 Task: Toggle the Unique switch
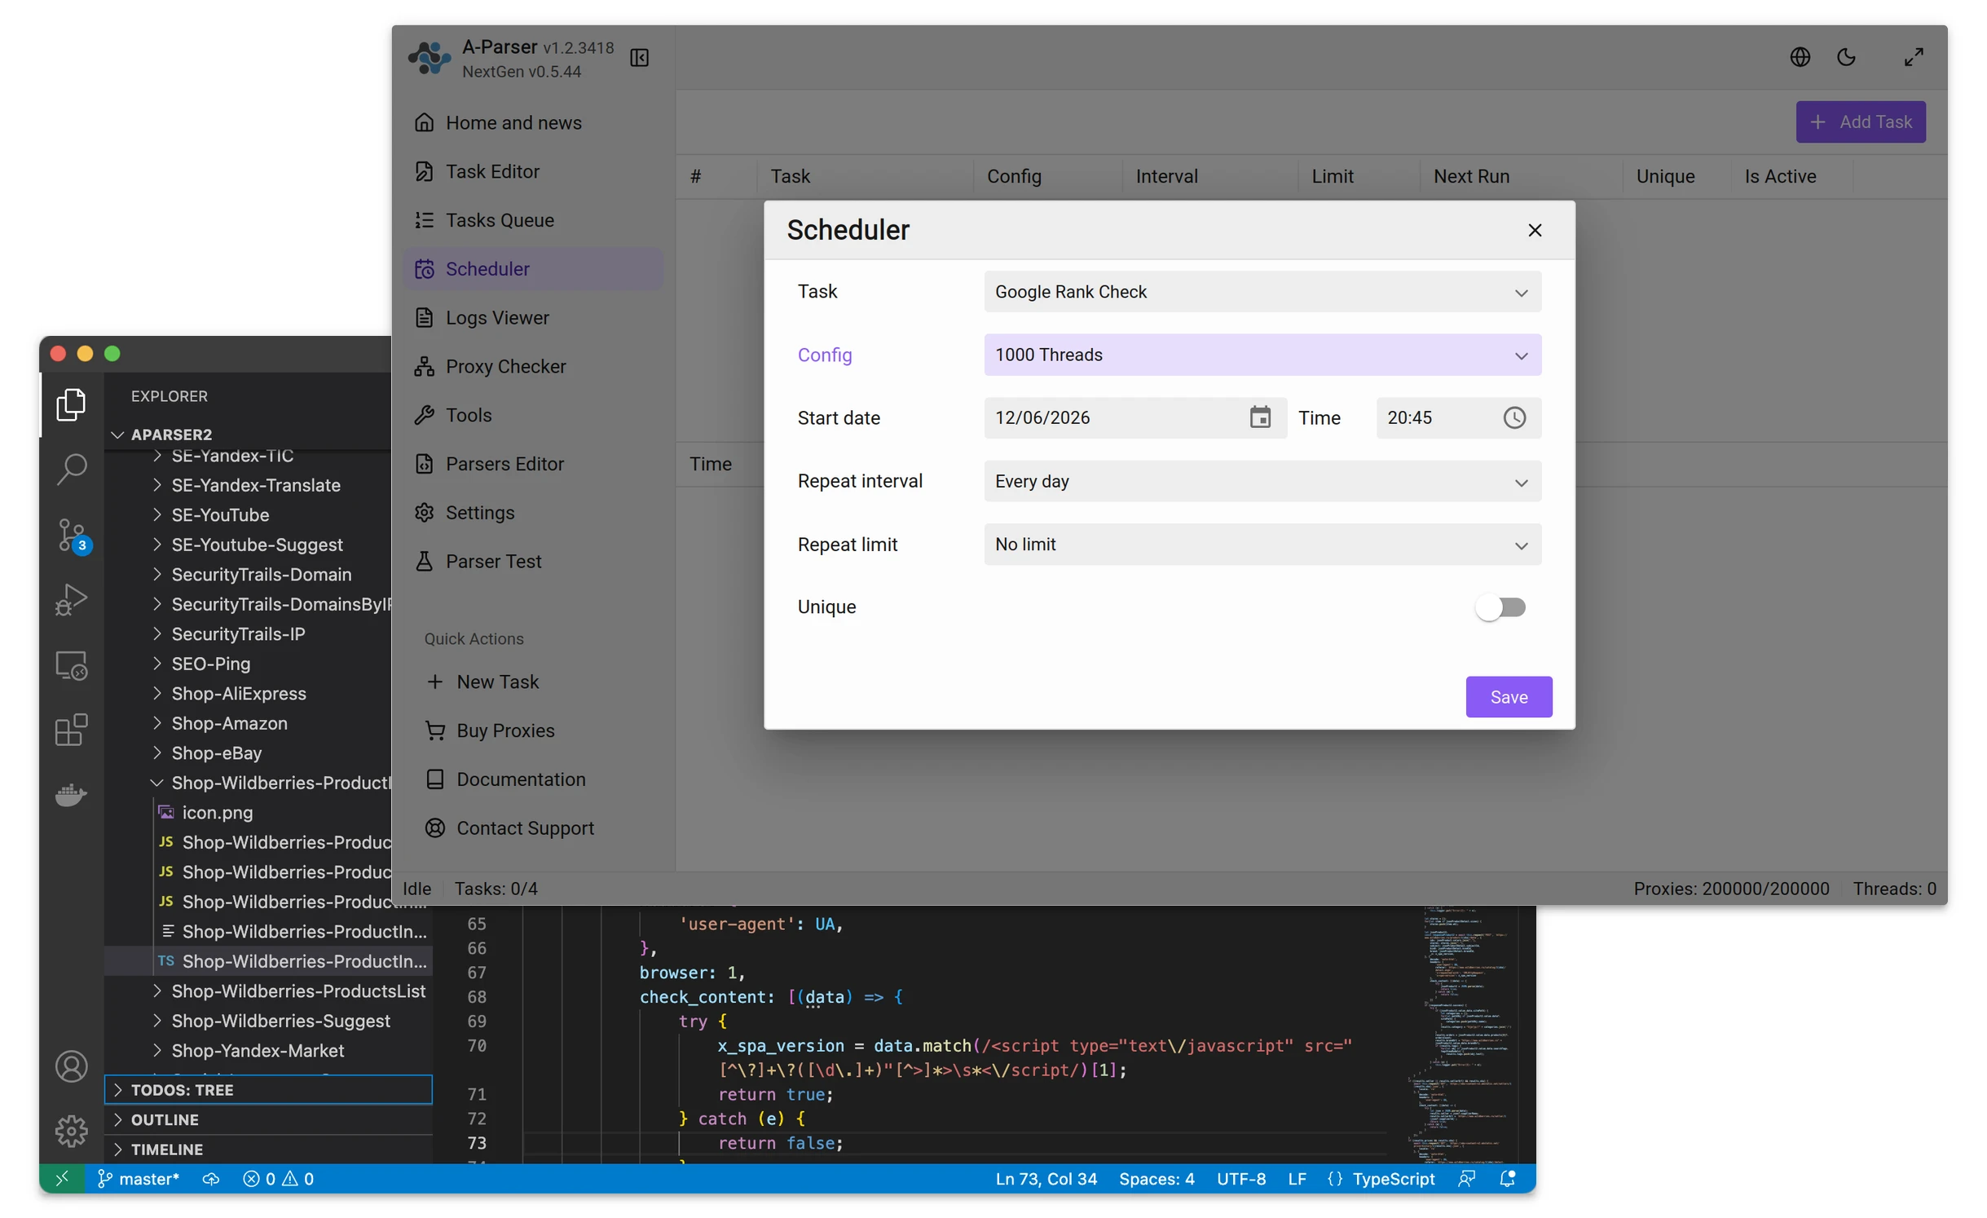1500,607
